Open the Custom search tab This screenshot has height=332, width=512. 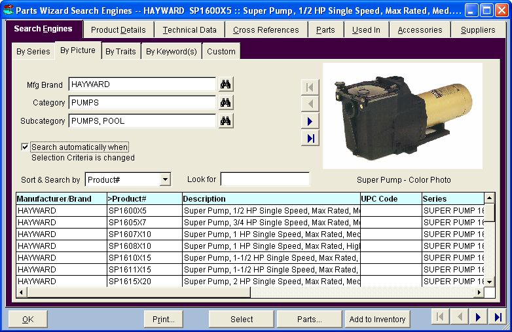[221, 52]
